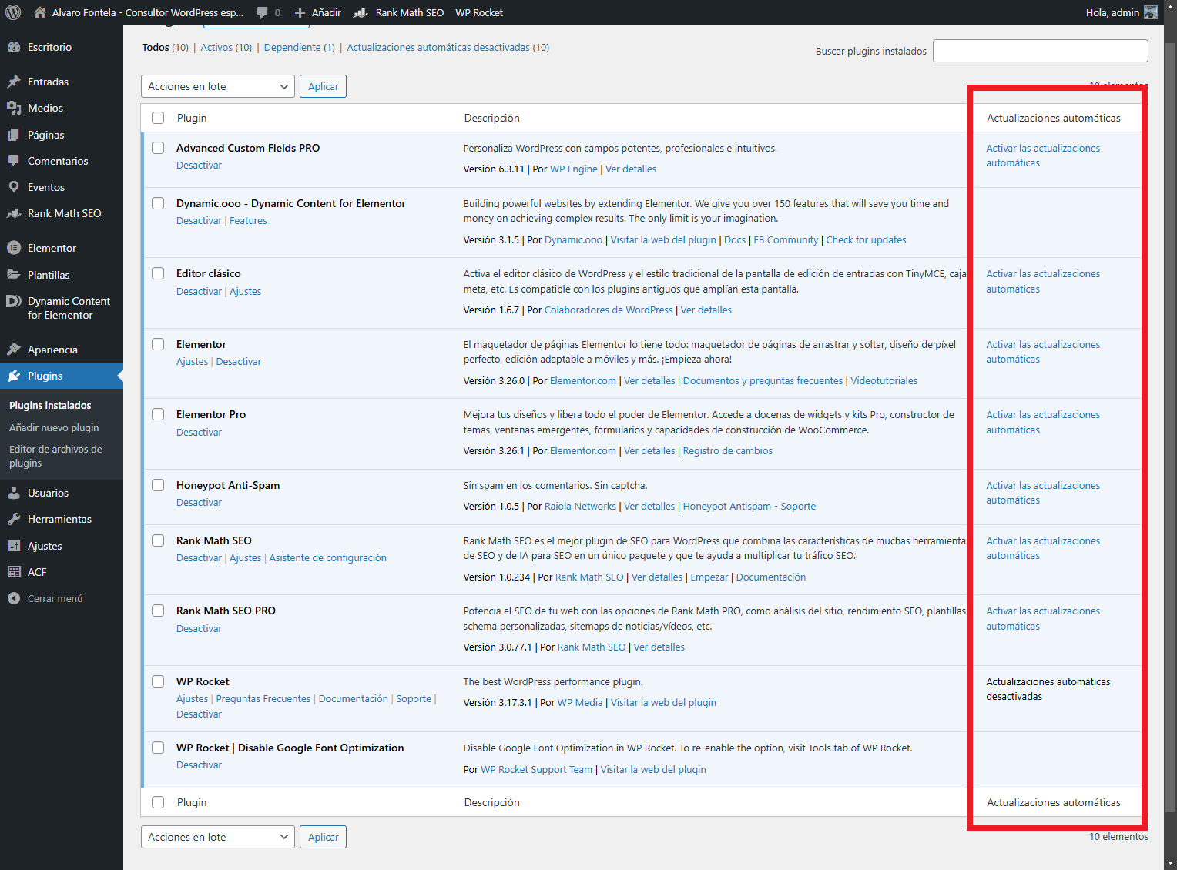Check the WP Rocket plugin checkbox
Viewport: 1177px width, 870px height.
pos(158,681)
